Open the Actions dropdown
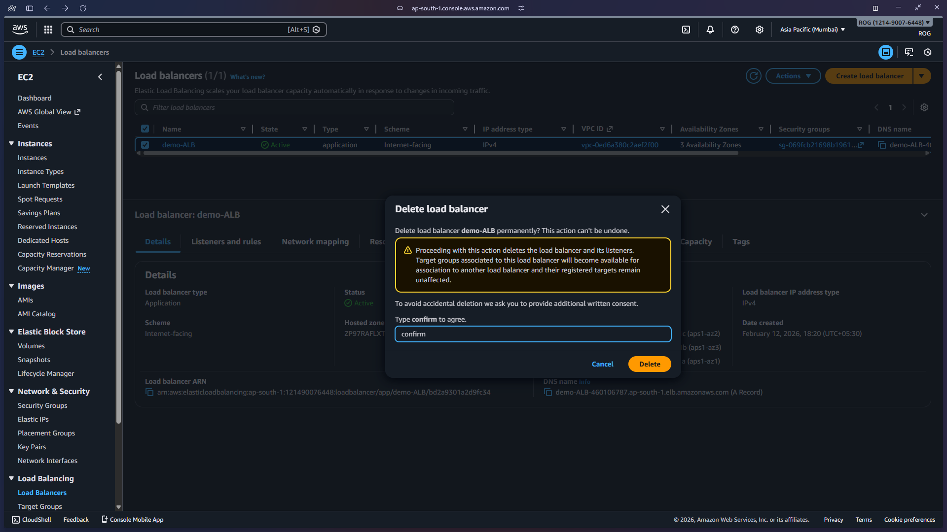Viewport: 947px width, 532px height. [x=793, y=76]
